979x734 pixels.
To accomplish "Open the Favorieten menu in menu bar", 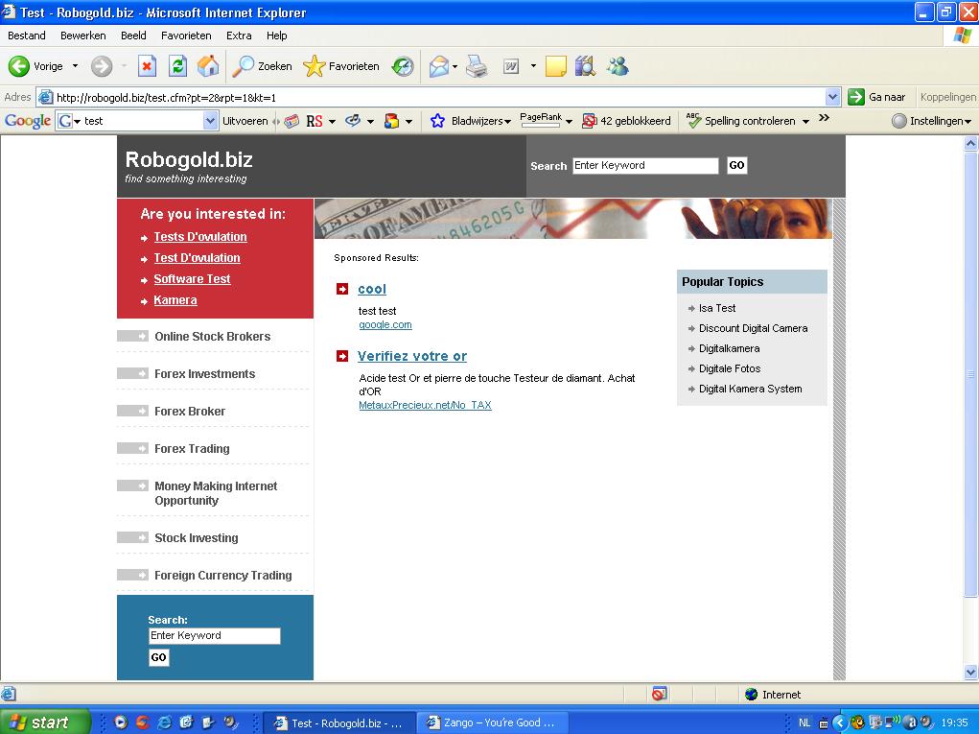I will pos(186,36).
